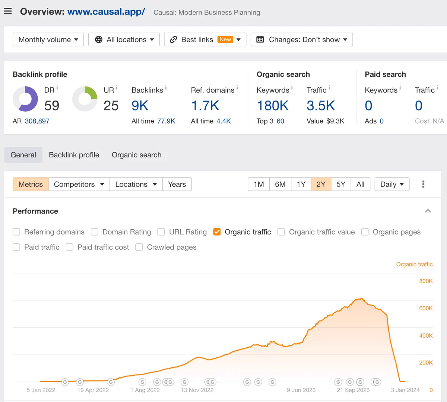Click the organic traffic peak on chart
The image size is (447, 402).
[361, 299]
